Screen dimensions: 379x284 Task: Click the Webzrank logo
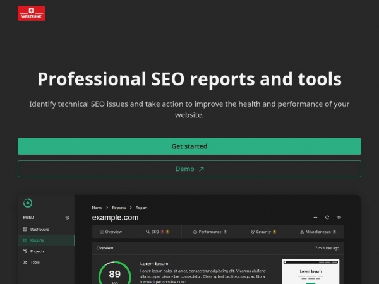point(32,13)
